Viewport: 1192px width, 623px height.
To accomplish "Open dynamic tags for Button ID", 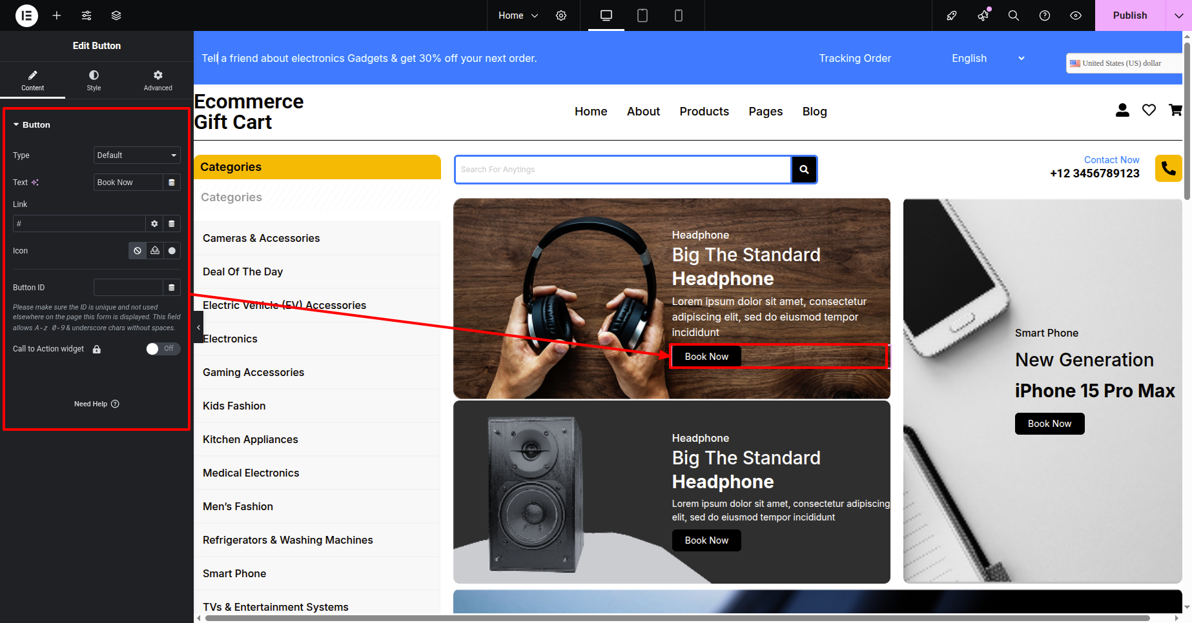I will (172, 288).
